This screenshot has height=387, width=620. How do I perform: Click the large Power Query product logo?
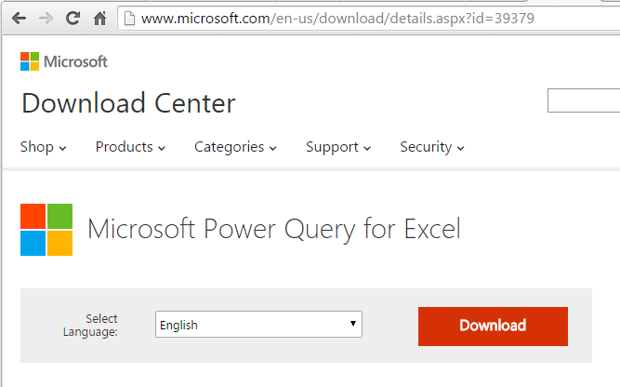point(46,230)
